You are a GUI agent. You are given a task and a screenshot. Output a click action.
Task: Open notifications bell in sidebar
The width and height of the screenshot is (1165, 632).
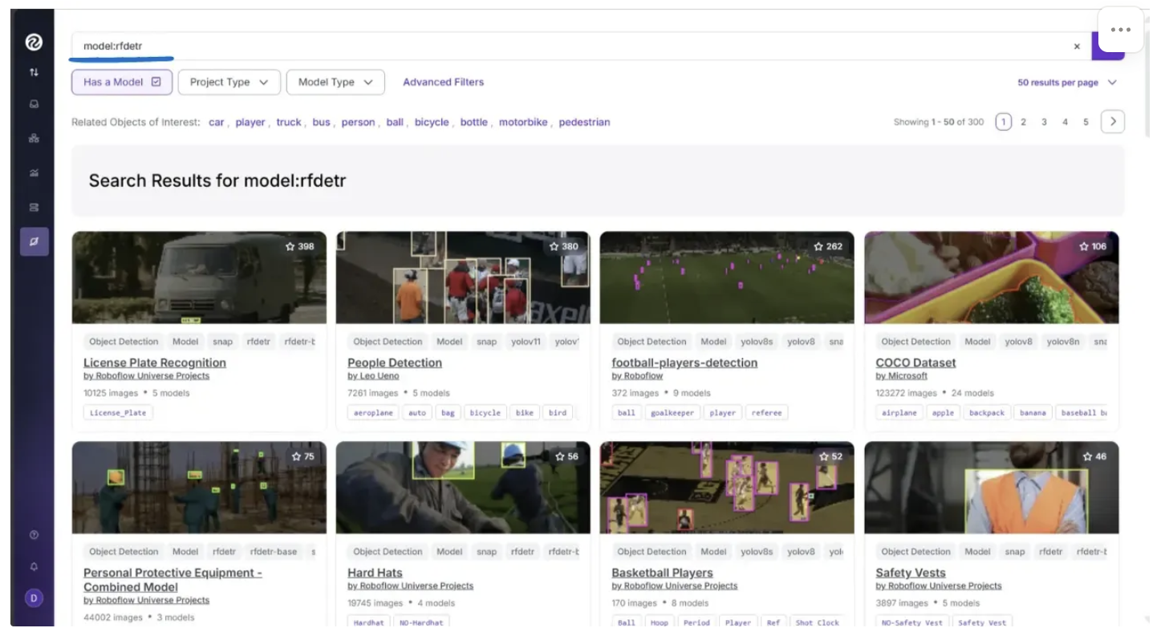[34, 566]
